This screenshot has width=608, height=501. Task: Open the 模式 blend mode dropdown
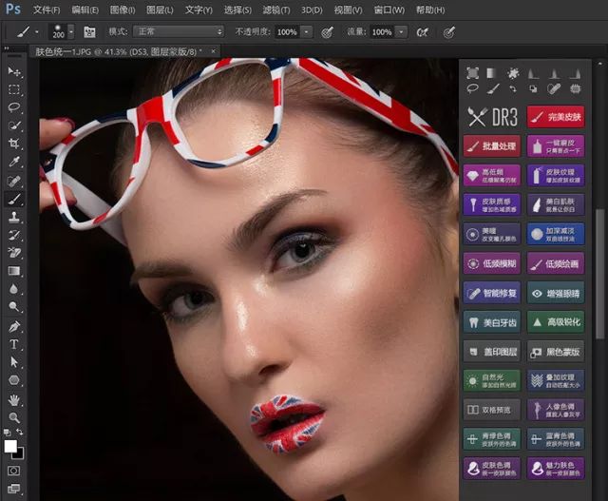pyautogui.click(x=178, y=31)
